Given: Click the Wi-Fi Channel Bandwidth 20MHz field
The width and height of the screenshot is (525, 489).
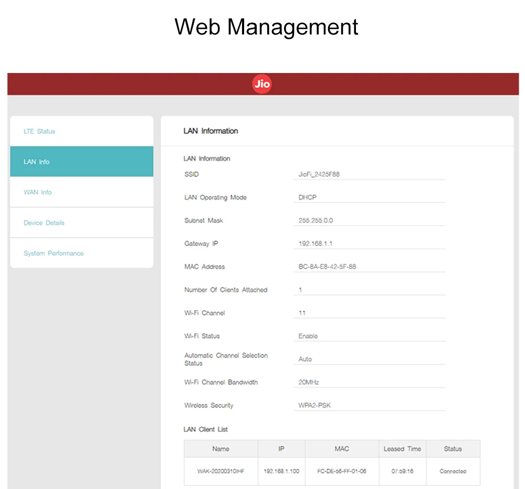Looking at the screenshot, I should (369, 382).
